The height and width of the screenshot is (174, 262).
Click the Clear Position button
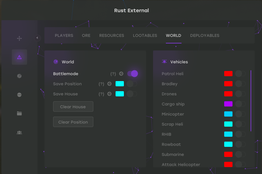click(x=73, y=122)
